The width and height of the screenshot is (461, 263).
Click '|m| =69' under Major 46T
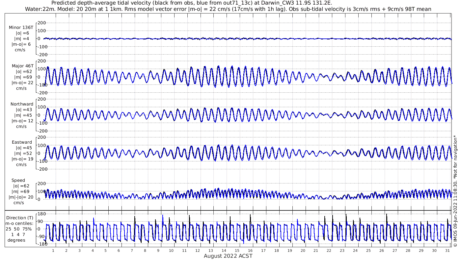pyautogui.click(x=23, y=77)
